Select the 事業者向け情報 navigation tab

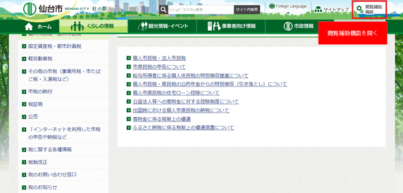coord(231,26)
